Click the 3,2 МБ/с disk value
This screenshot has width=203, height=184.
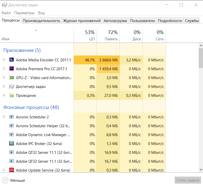tap(133, 60)
